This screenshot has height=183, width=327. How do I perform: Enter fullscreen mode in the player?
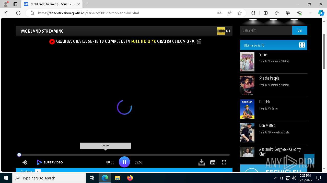pyautogui.click(x=224, y=162)
